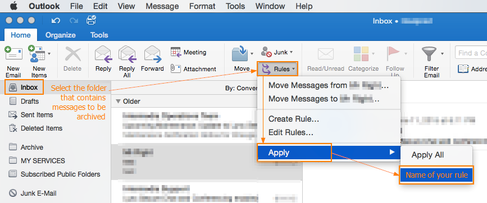
Task: Choose Apply All in the submenu
Action: pyautogui.click(x=436, y=155)
